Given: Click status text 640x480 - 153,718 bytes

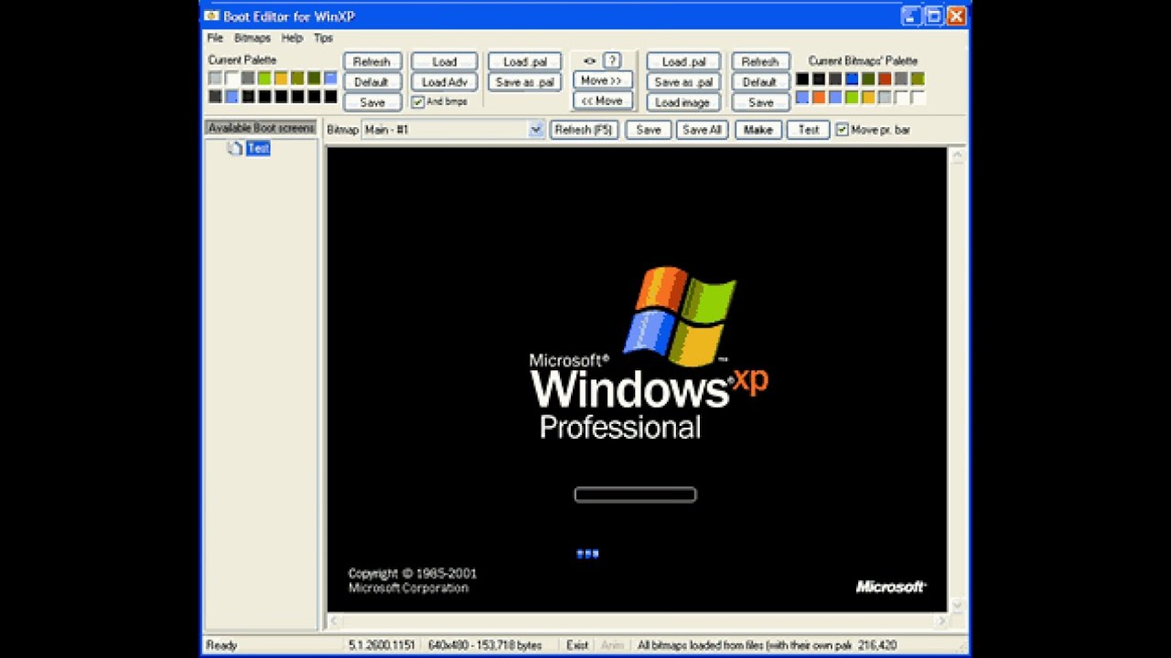Looking at the screenshot, I should [x=485, y=645].
